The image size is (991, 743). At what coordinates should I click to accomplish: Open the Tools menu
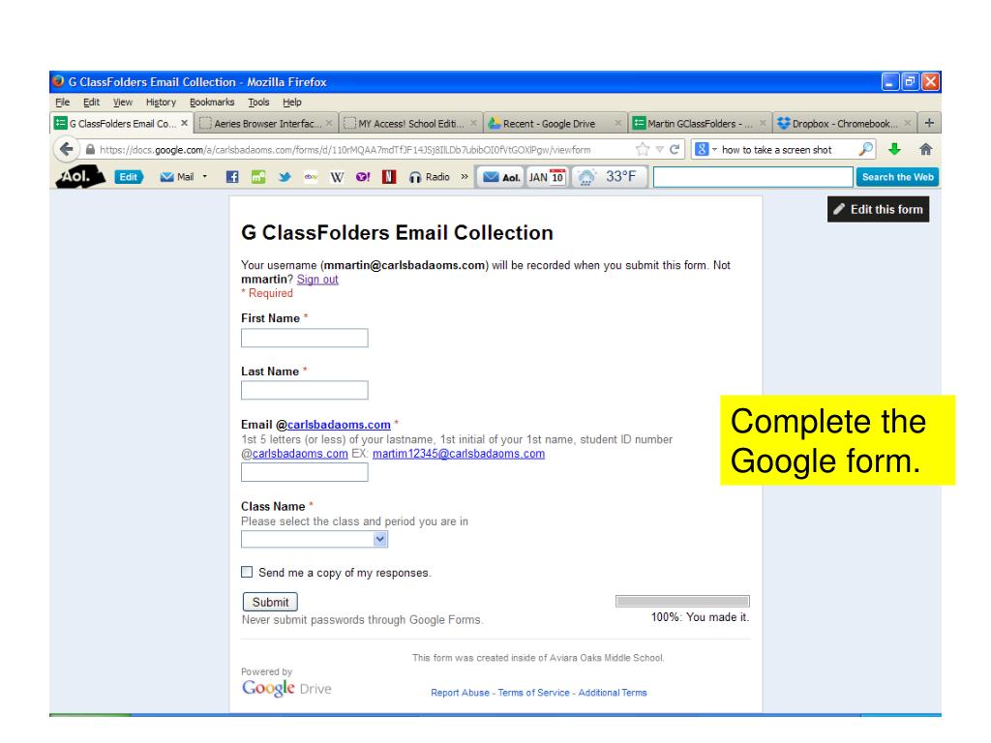(258, 103)
